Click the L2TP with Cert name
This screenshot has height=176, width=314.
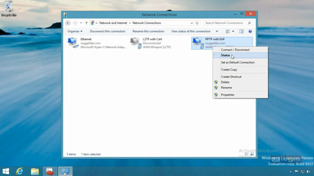152,39
